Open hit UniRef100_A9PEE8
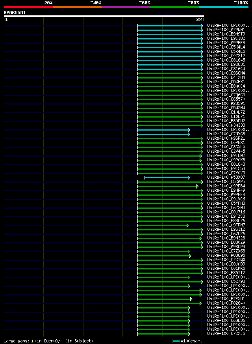Screen dimensions: 252x344 [226, 43]
